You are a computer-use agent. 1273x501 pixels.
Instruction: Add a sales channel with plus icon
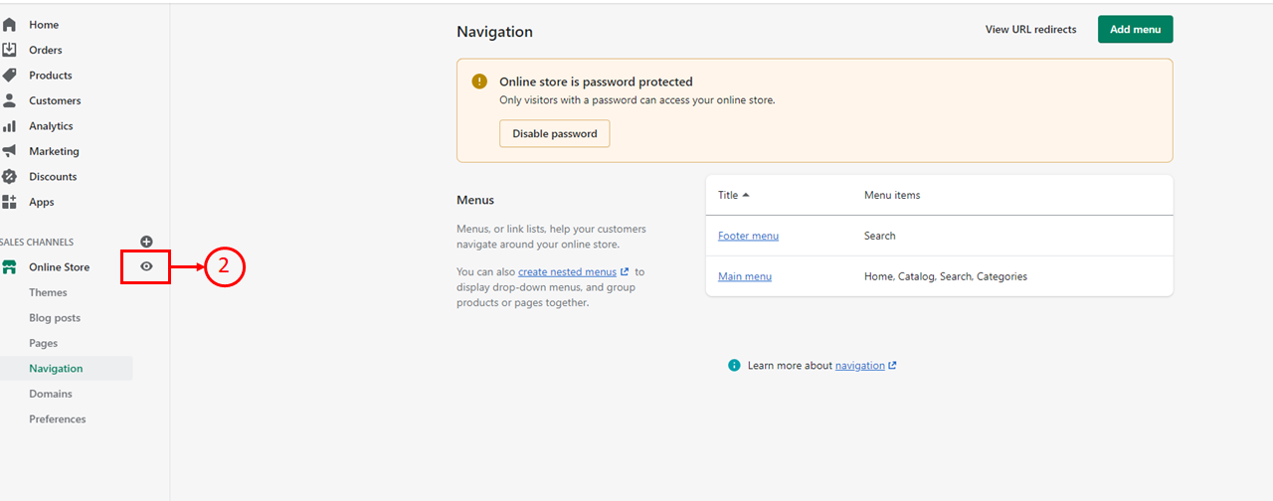tap(146, 242)
